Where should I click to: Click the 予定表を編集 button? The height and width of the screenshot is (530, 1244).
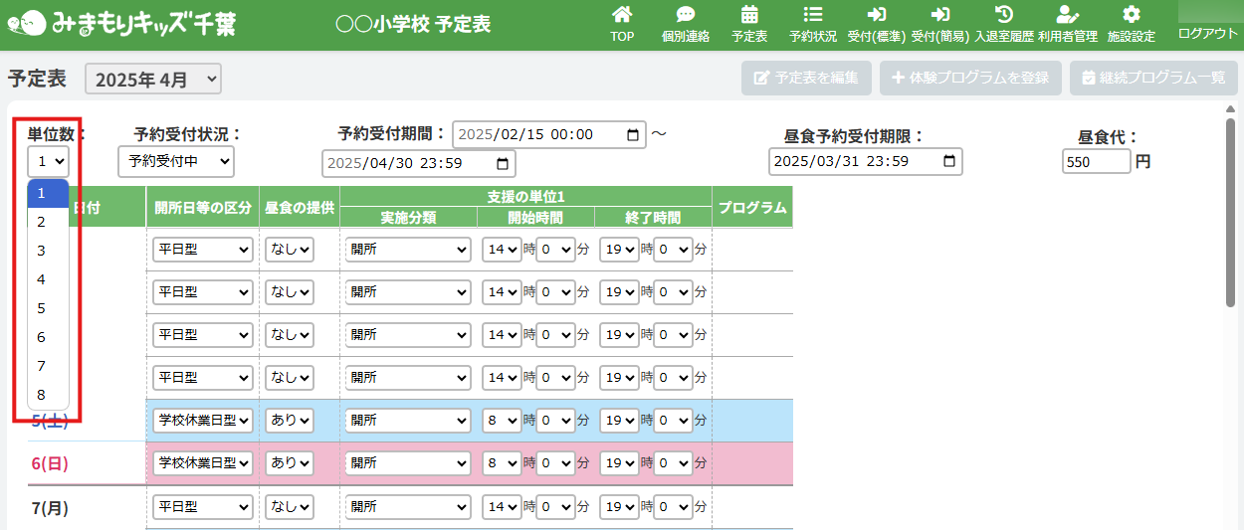[806, 78]
